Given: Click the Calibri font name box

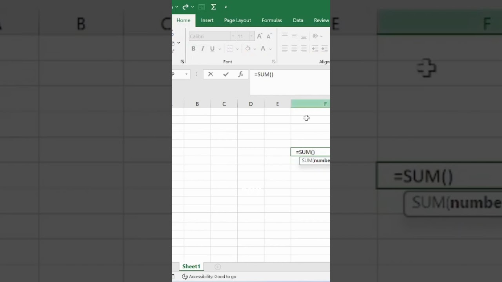Looking at the screenshot, I should (209, 36).
